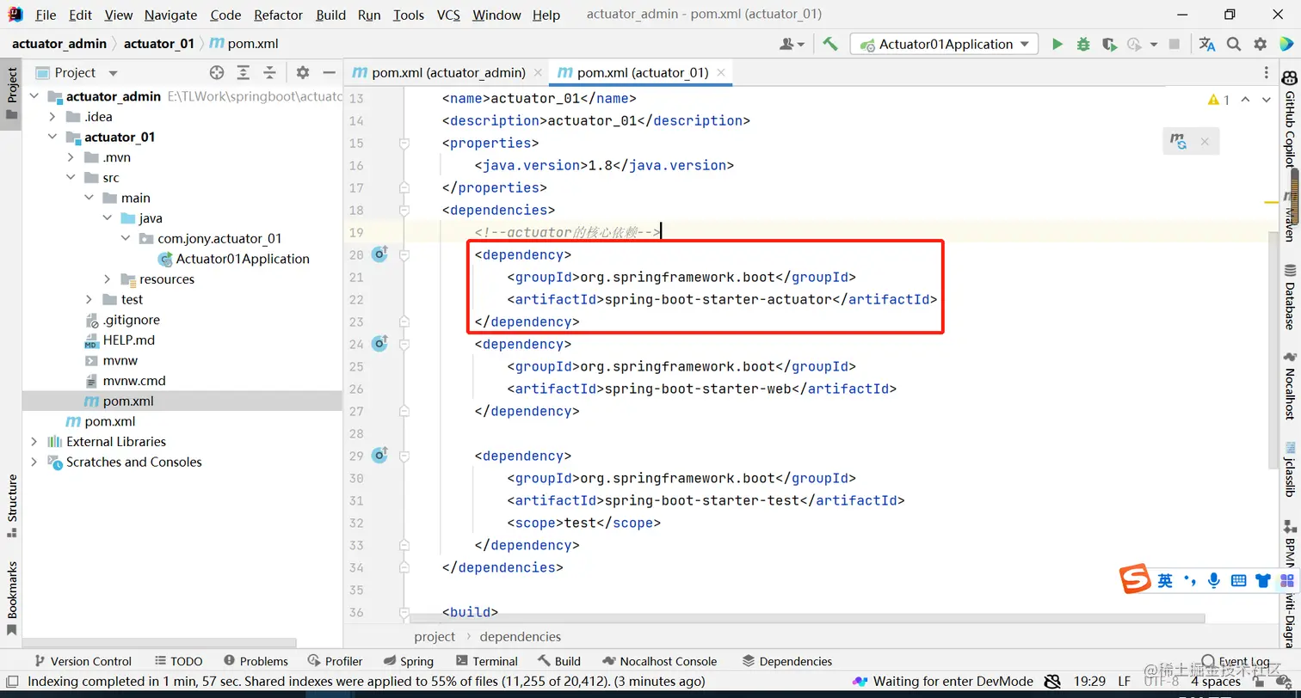The height and width of the screenshot is (698, 1301).
Task: Open the Project view selector dropdown
Action: (x=113, y=73)
